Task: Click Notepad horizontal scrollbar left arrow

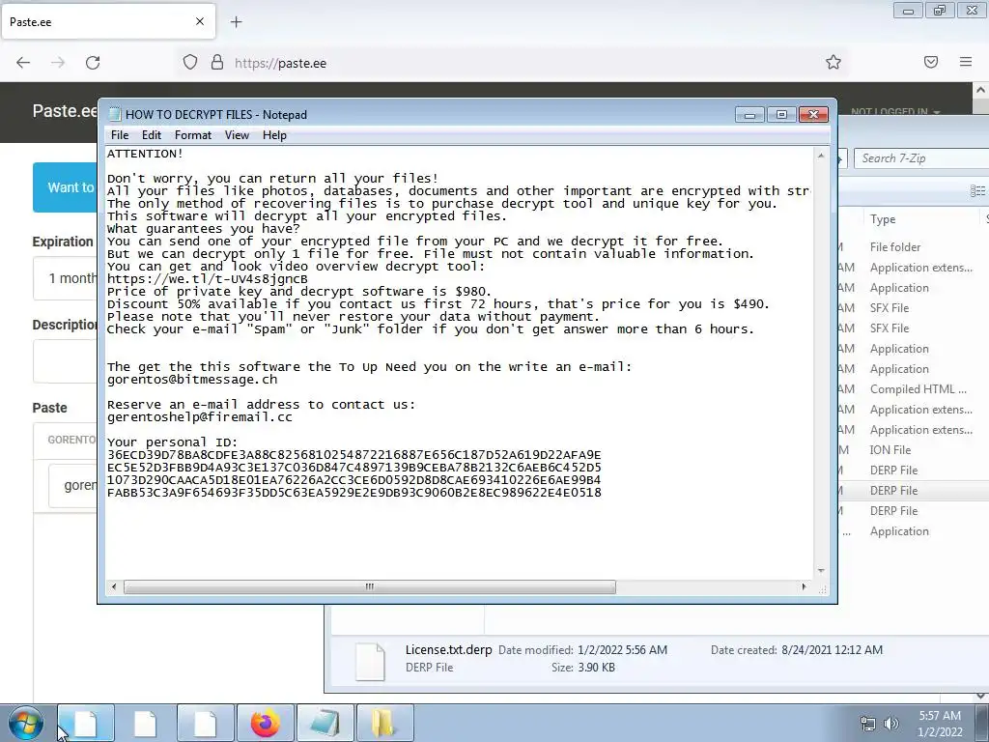Action: click(x=114, y=586)
